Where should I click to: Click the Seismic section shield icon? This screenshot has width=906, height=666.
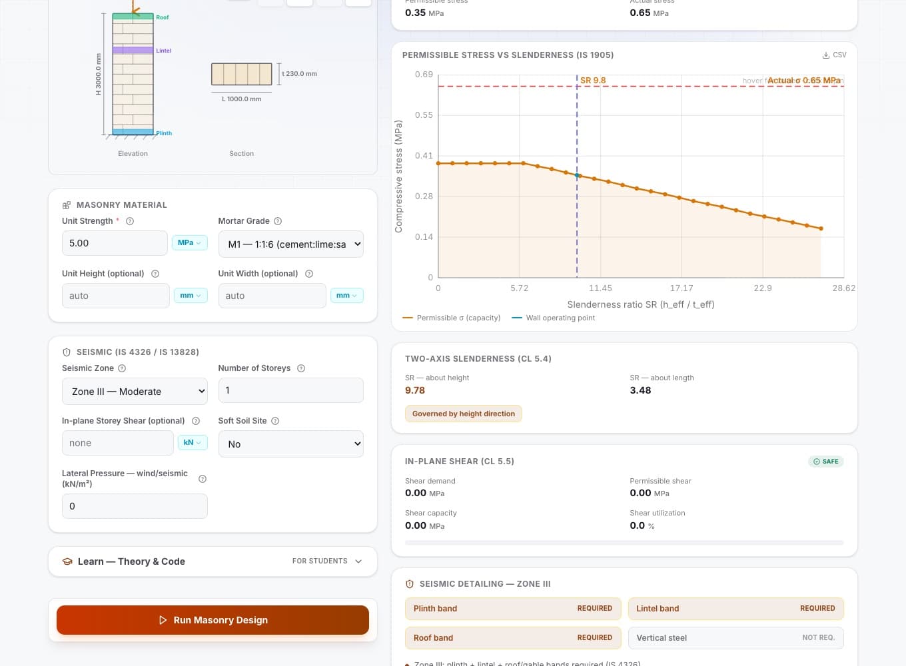pyautogui.click(x=67, y=352)
